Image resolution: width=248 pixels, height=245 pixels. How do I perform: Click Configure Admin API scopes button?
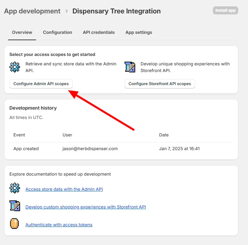(x=41, y=84)
